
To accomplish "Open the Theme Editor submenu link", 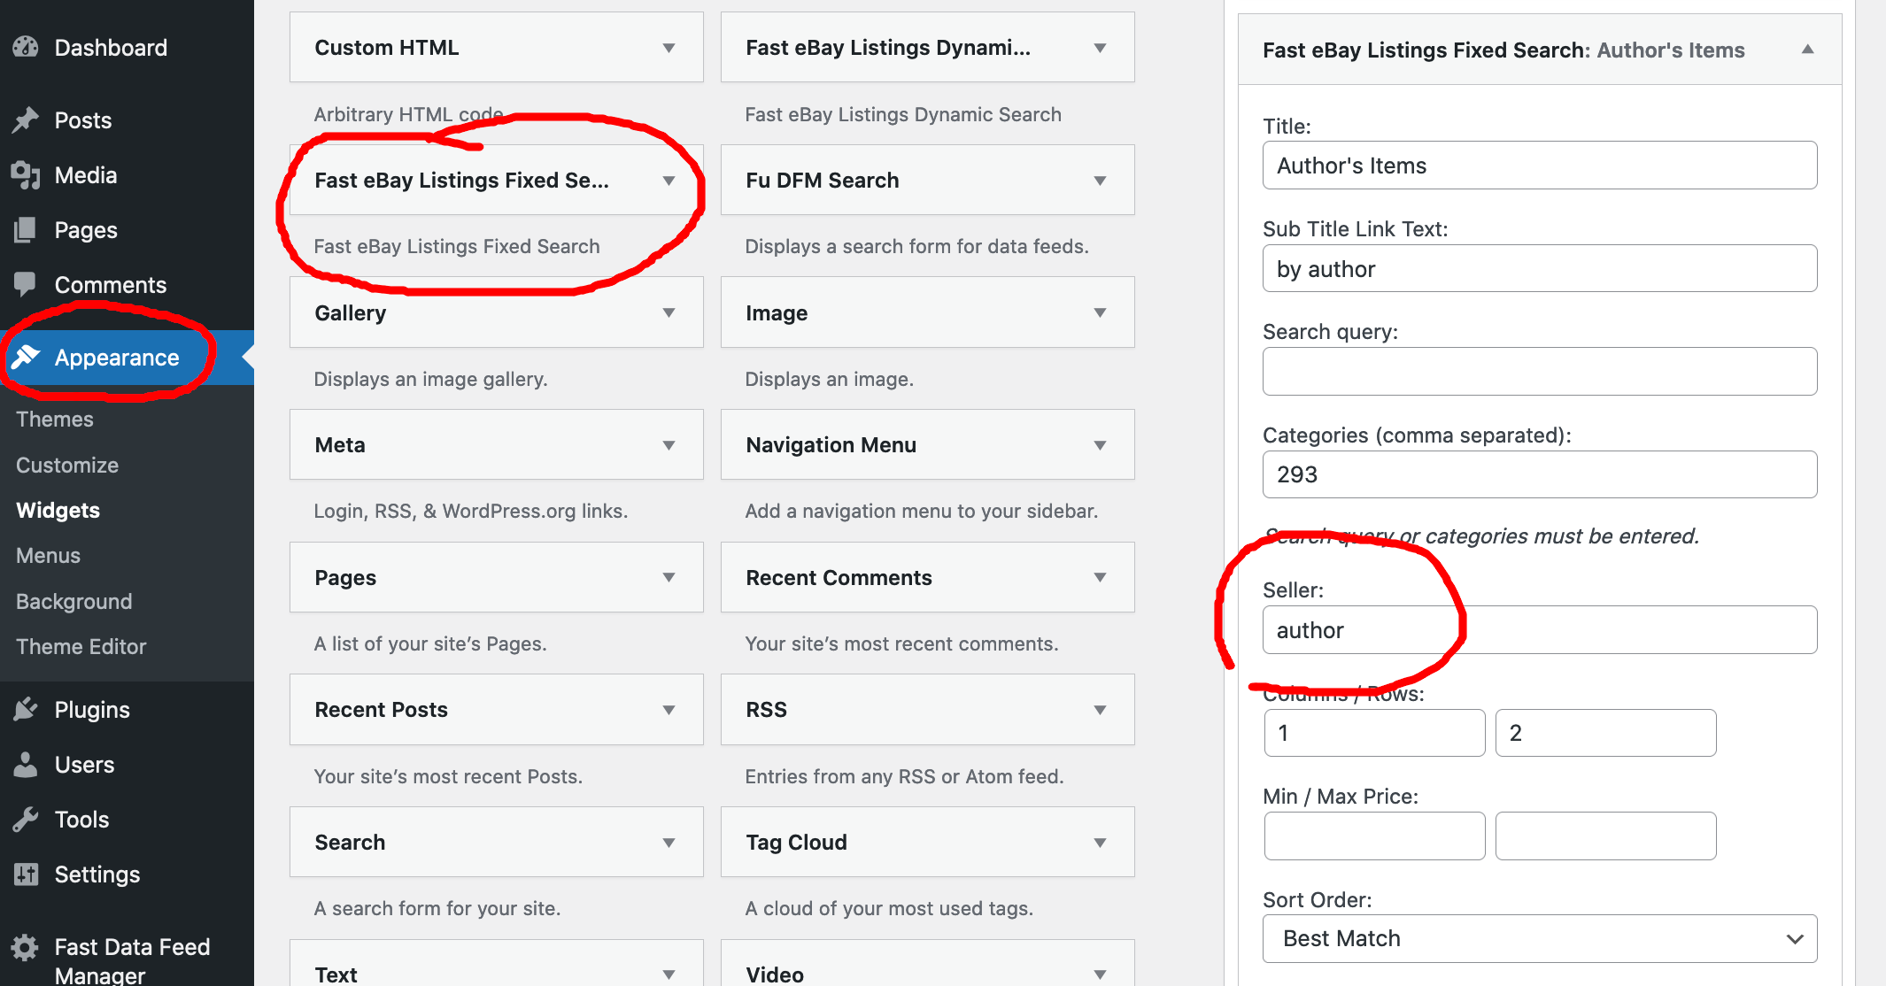I will [x=81, y=646].
